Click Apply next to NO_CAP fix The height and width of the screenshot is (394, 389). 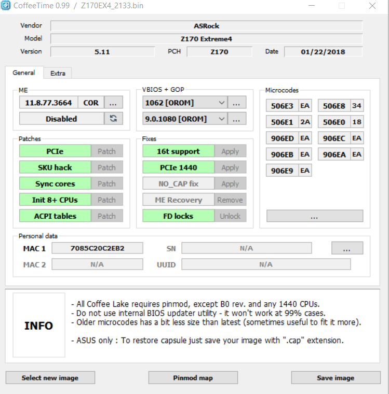[230, 184]
